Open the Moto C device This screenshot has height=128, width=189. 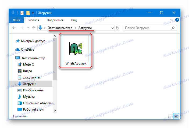pos(28,65)
